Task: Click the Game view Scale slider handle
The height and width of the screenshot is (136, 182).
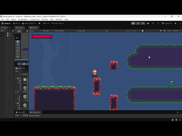Action: pos(83,31)
